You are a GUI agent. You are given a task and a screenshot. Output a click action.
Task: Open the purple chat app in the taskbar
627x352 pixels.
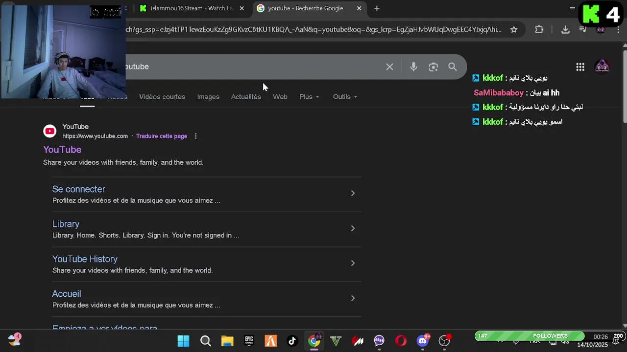[x=379, y=341]
